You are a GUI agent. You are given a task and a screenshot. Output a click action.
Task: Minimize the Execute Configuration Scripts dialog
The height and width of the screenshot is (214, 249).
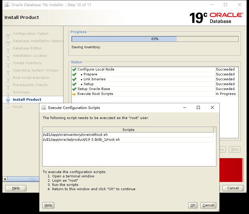click(x=185, y=107)
